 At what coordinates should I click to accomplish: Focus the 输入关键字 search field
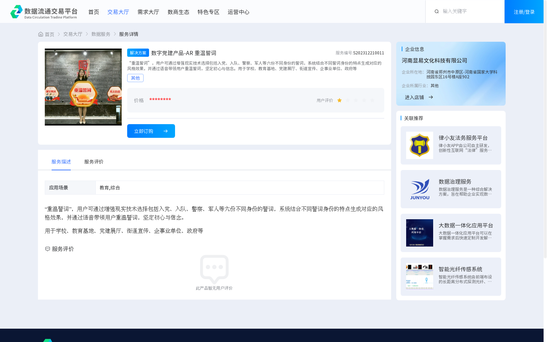point(470,11)
